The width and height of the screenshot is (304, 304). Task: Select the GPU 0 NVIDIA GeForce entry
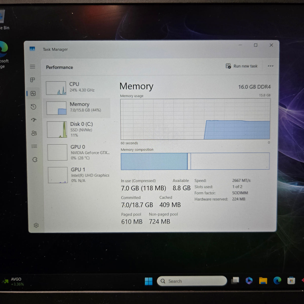(79, 152)
